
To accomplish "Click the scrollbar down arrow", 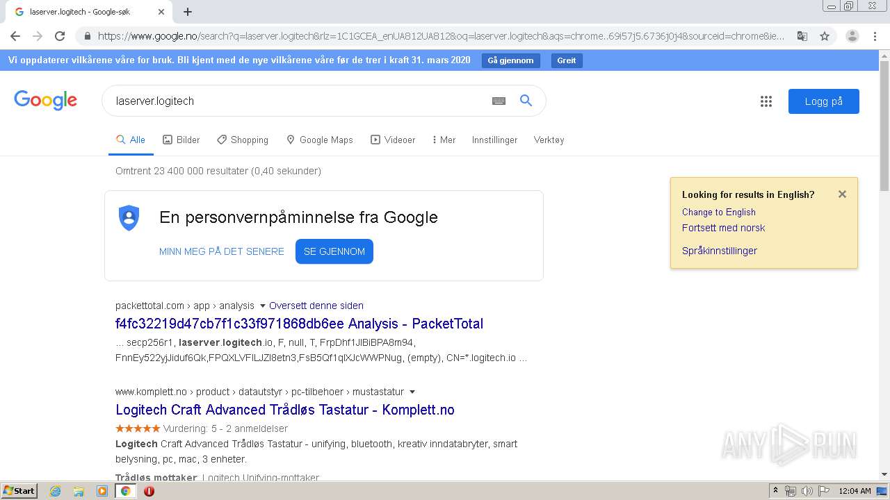I will pyautogui.click(x=884, y=475).
